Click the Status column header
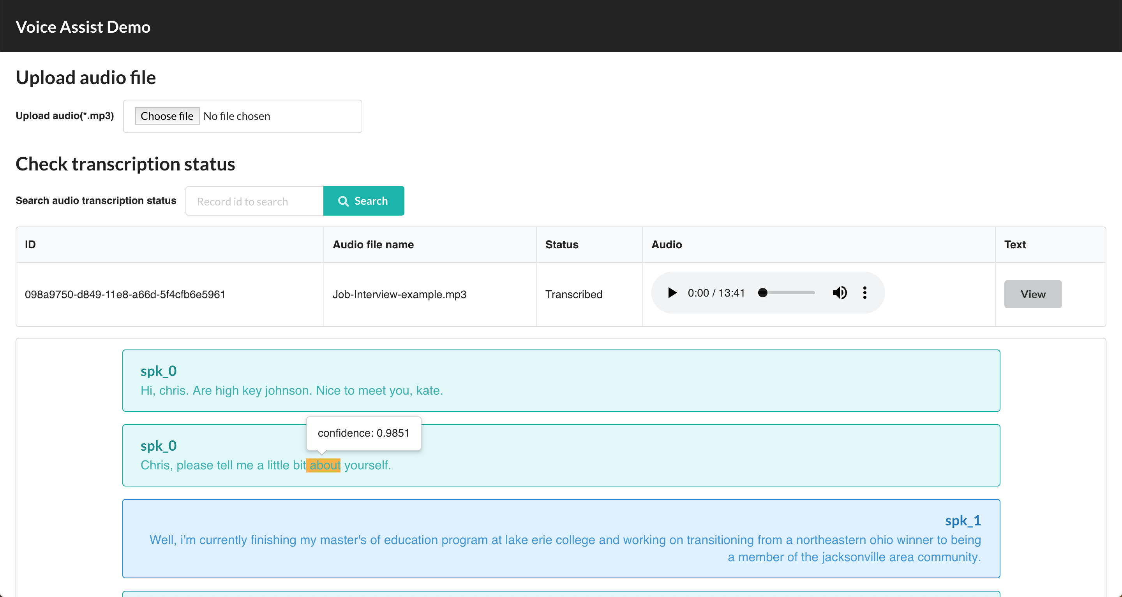The width and height of the screenshot is (1122, 597). [x=561, y=244]
